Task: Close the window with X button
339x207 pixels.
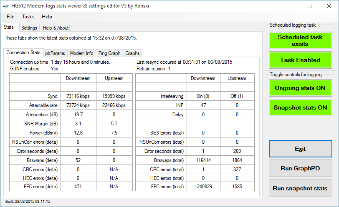Action: point(329,6)
